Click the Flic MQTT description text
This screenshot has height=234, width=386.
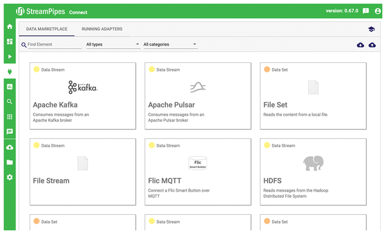pyautogui.click(x=179, y=194)
